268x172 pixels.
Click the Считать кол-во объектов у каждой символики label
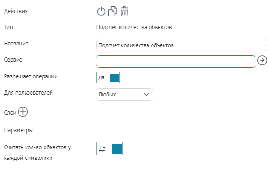pyautogui.click(x=37, y=153)
